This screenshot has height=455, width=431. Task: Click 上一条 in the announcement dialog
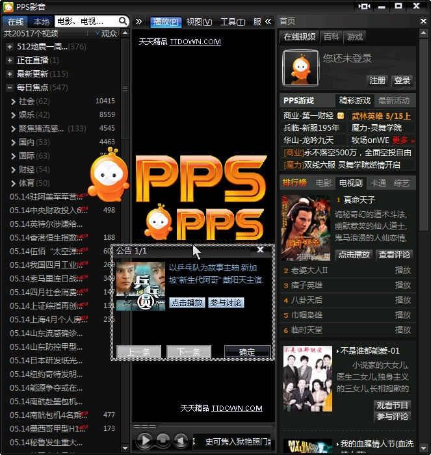point(138,352)
